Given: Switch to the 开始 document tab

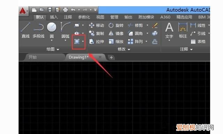Looking at the screenshot, I should (x=32, y=57).
